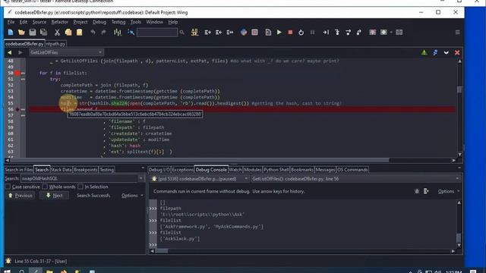The width and height of the screenshot is (486, 273).
Task: Click the Debug Console vertical scrollbar thumb
Action: (459, 238)
